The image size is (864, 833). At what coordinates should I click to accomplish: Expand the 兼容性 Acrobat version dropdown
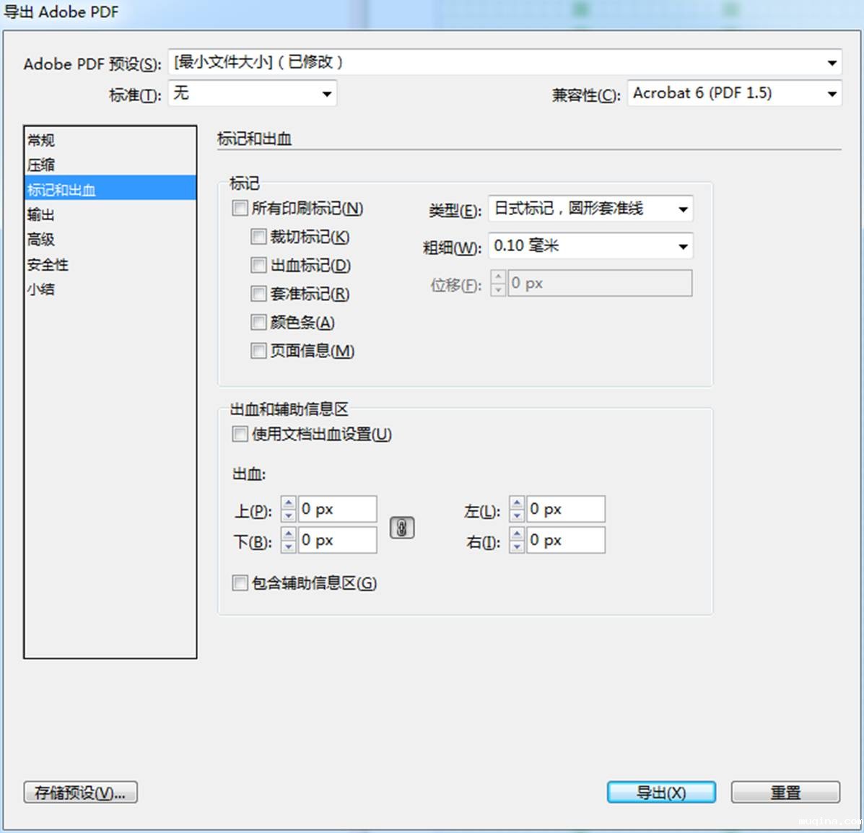coord(832,94)
